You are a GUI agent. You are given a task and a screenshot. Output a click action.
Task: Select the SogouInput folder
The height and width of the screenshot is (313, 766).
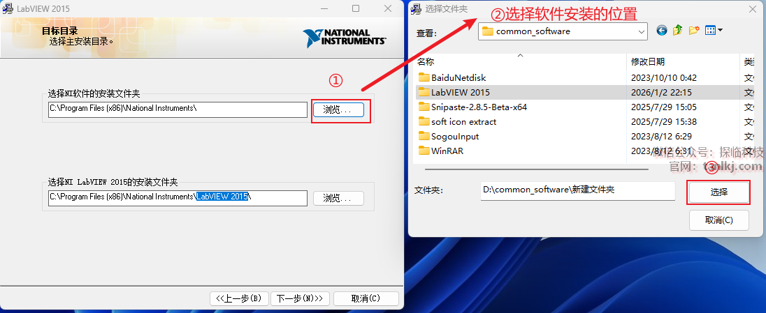[449, 136]
